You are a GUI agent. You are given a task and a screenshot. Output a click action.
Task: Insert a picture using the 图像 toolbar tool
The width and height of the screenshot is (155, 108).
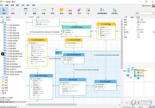70,11
